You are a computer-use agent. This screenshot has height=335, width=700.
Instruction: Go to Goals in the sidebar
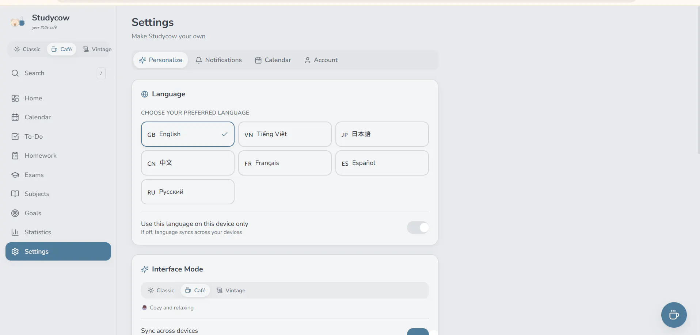58,213
